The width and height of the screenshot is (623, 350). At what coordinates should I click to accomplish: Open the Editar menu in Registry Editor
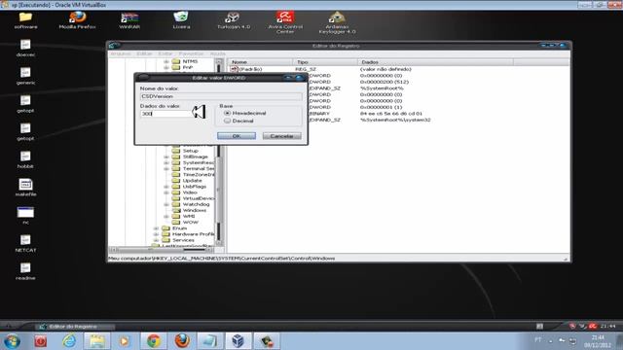click(x=144, y=53)
